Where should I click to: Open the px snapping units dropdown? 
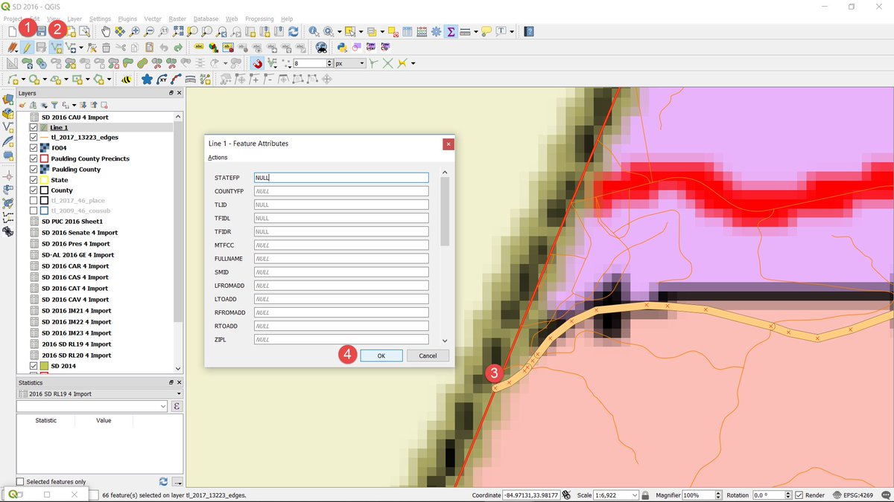click(x=349, y=63)
